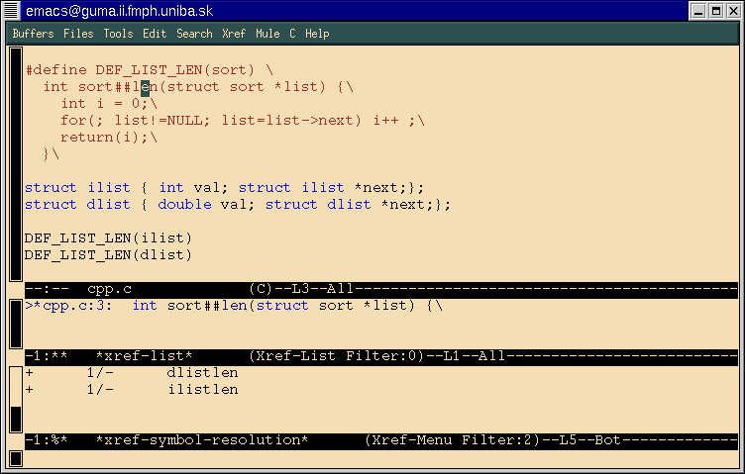Click the 1/- count beside ilistlen

coord(100,390)
